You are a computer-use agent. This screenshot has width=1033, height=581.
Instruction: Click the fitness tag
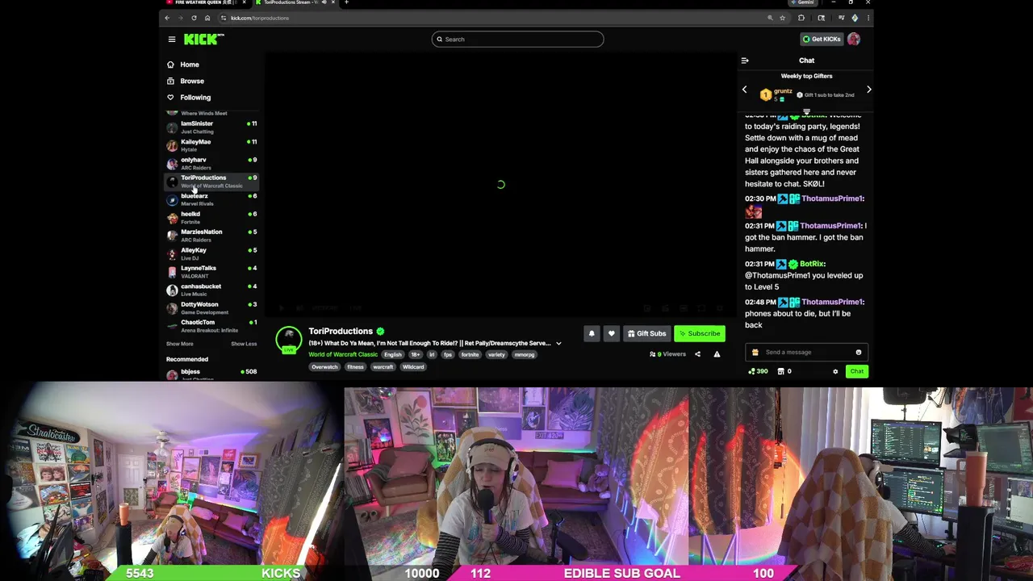coord(355,367)
